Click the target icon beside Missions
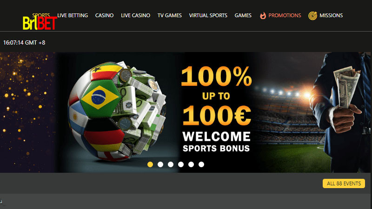 point(312,16)
